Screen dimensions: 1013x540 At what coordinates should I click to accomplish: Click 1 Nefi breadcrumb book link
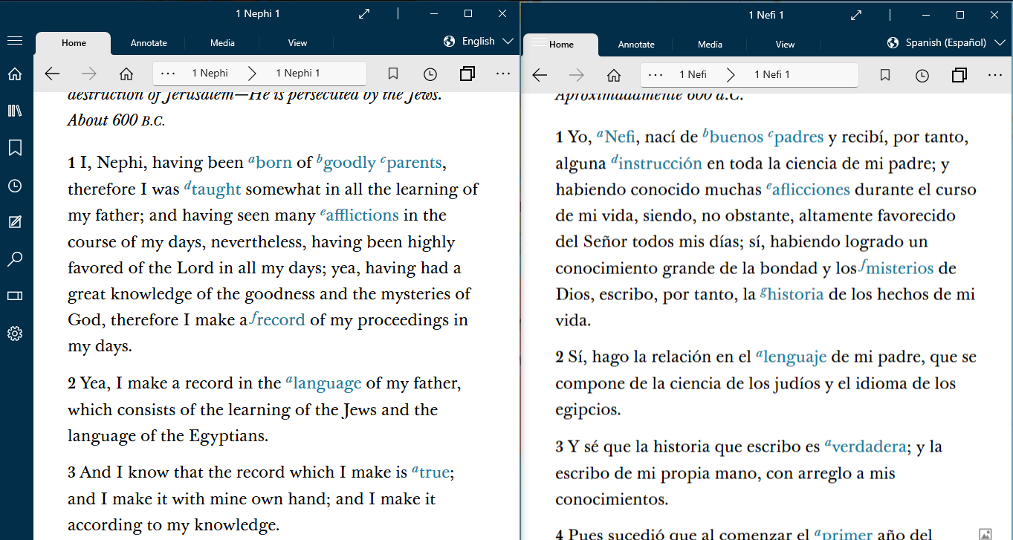(693, 74)
